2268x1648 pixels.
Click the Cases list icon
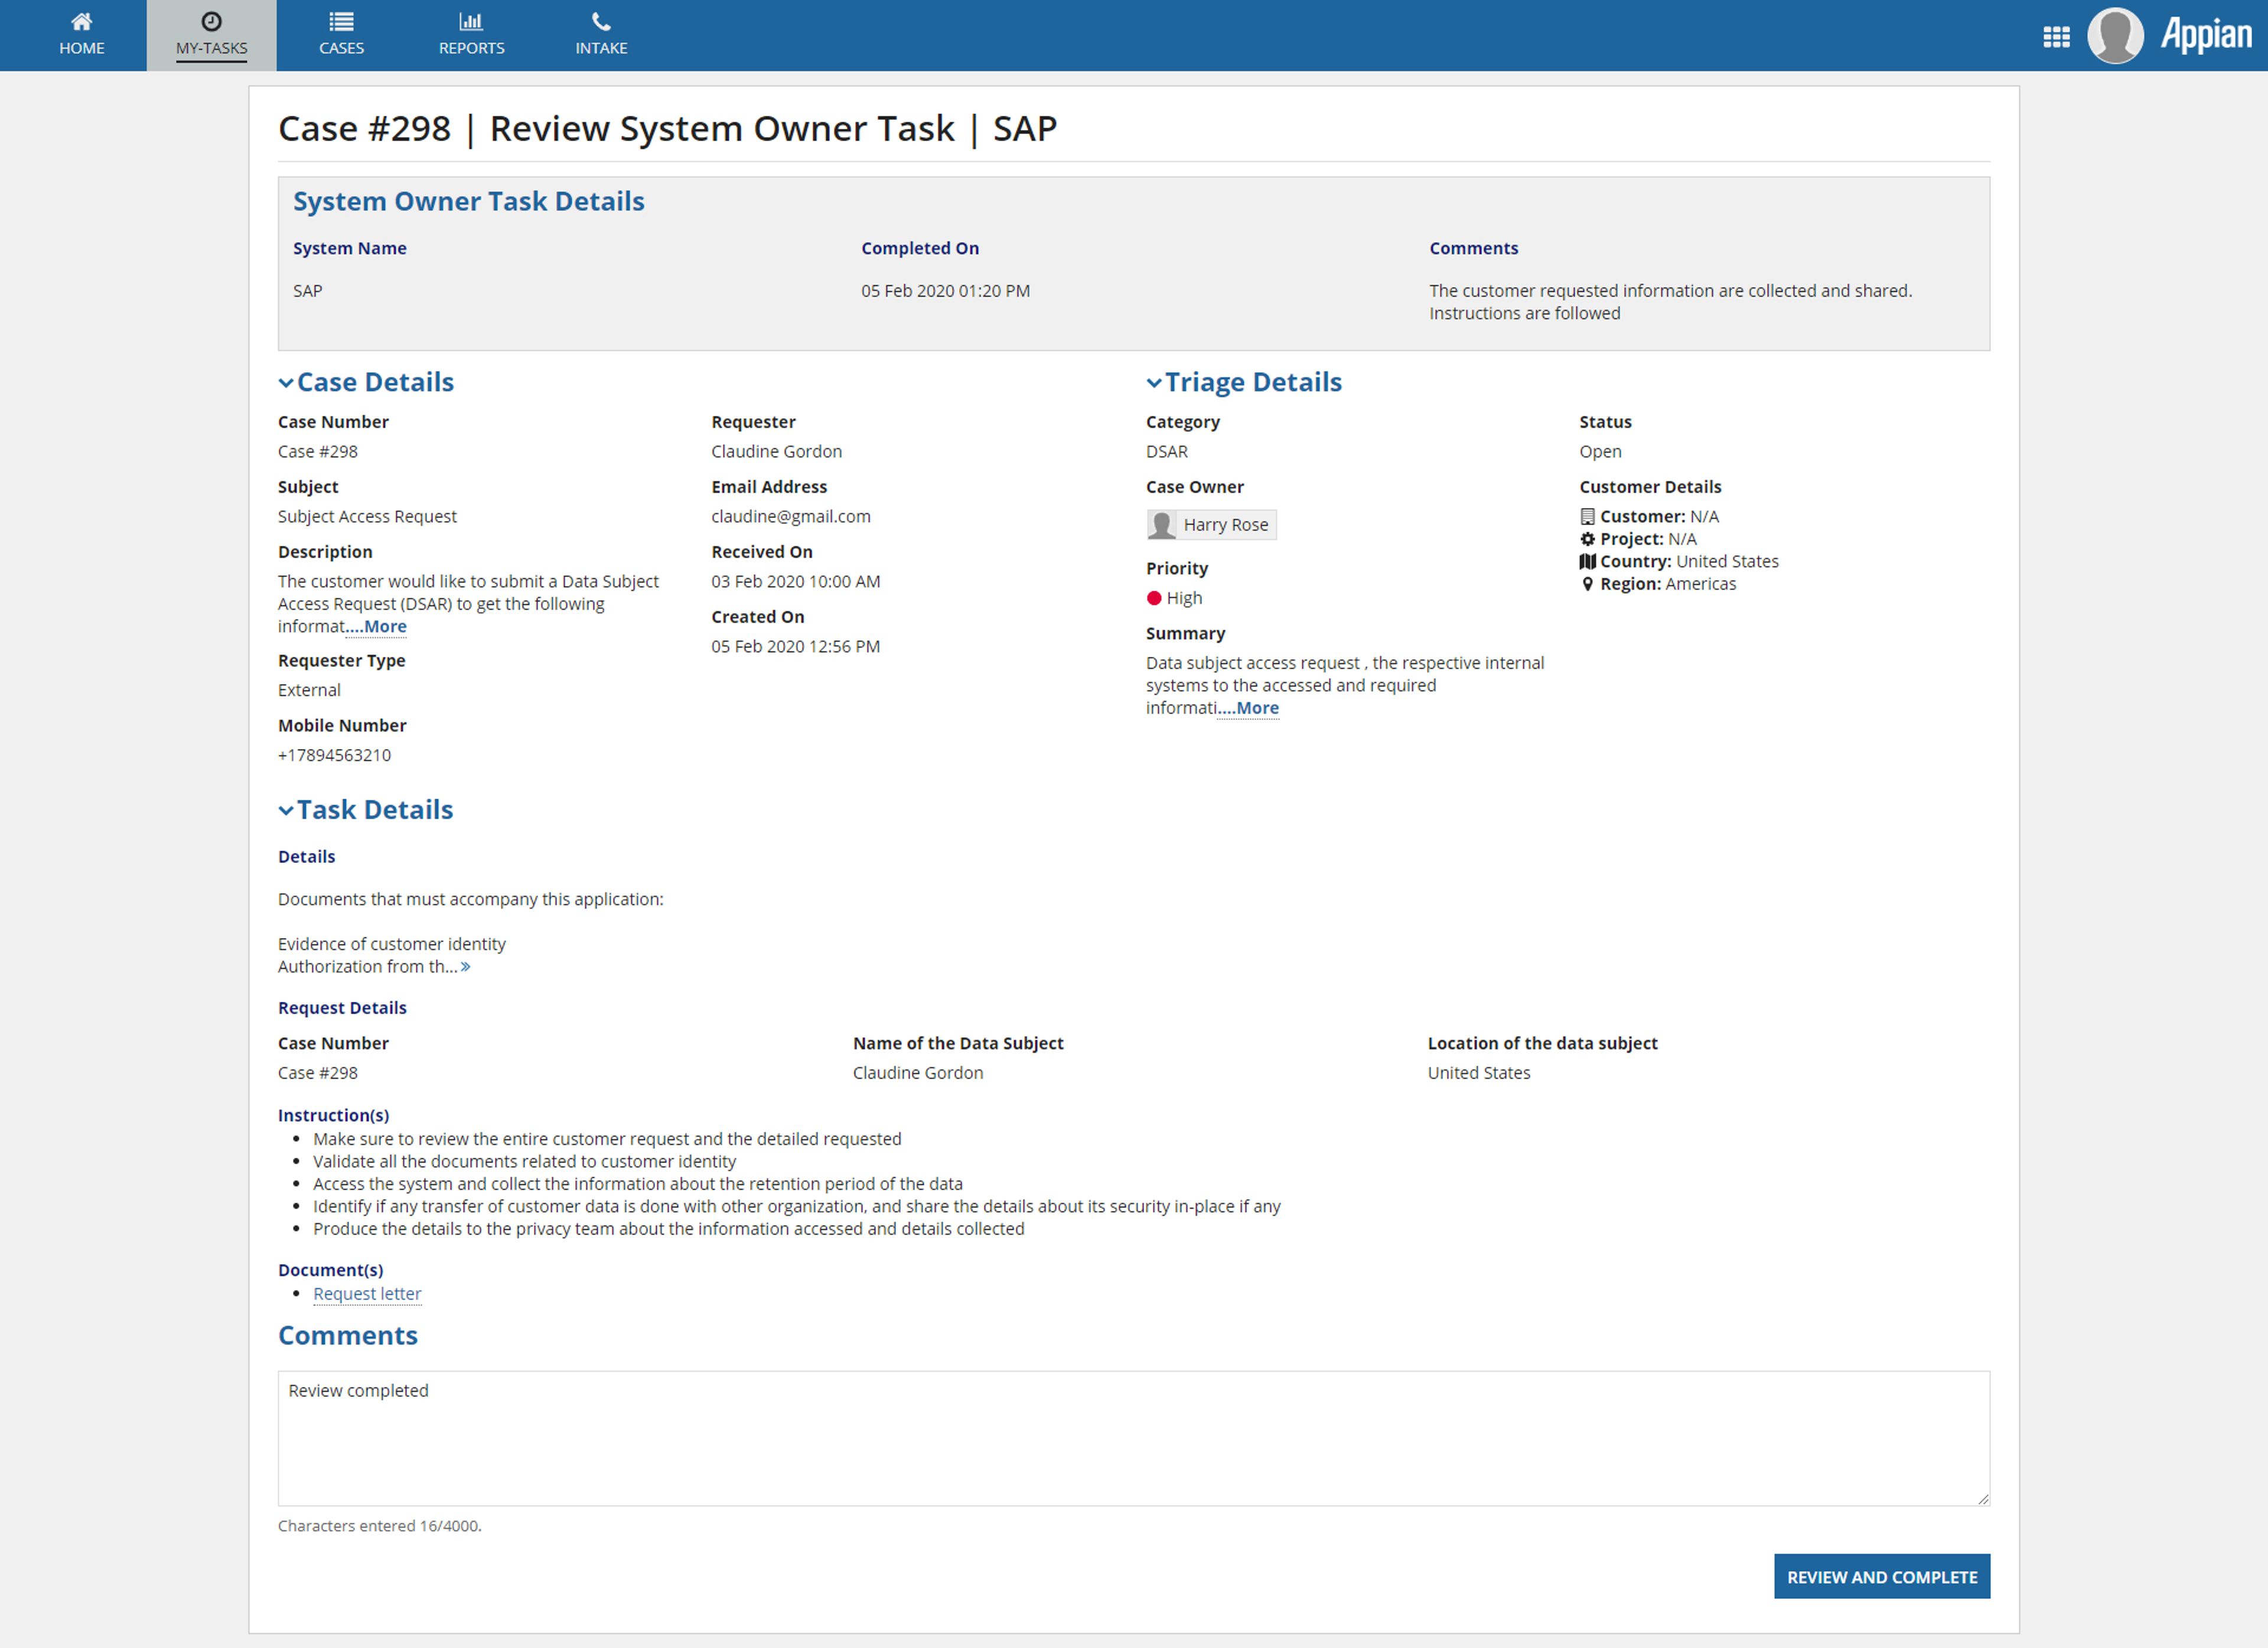coord(341,21)
